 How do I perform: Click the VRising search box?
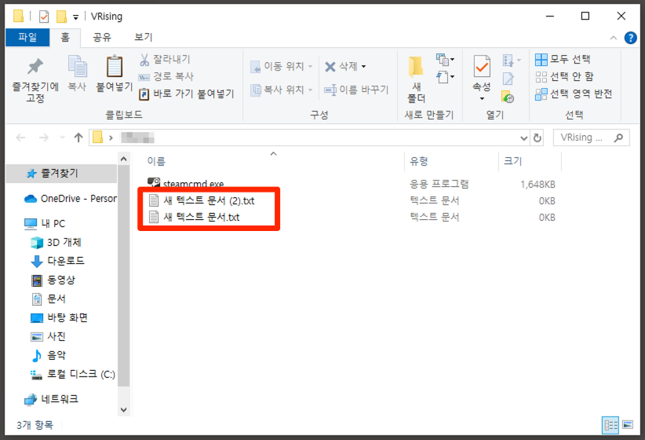591,137
